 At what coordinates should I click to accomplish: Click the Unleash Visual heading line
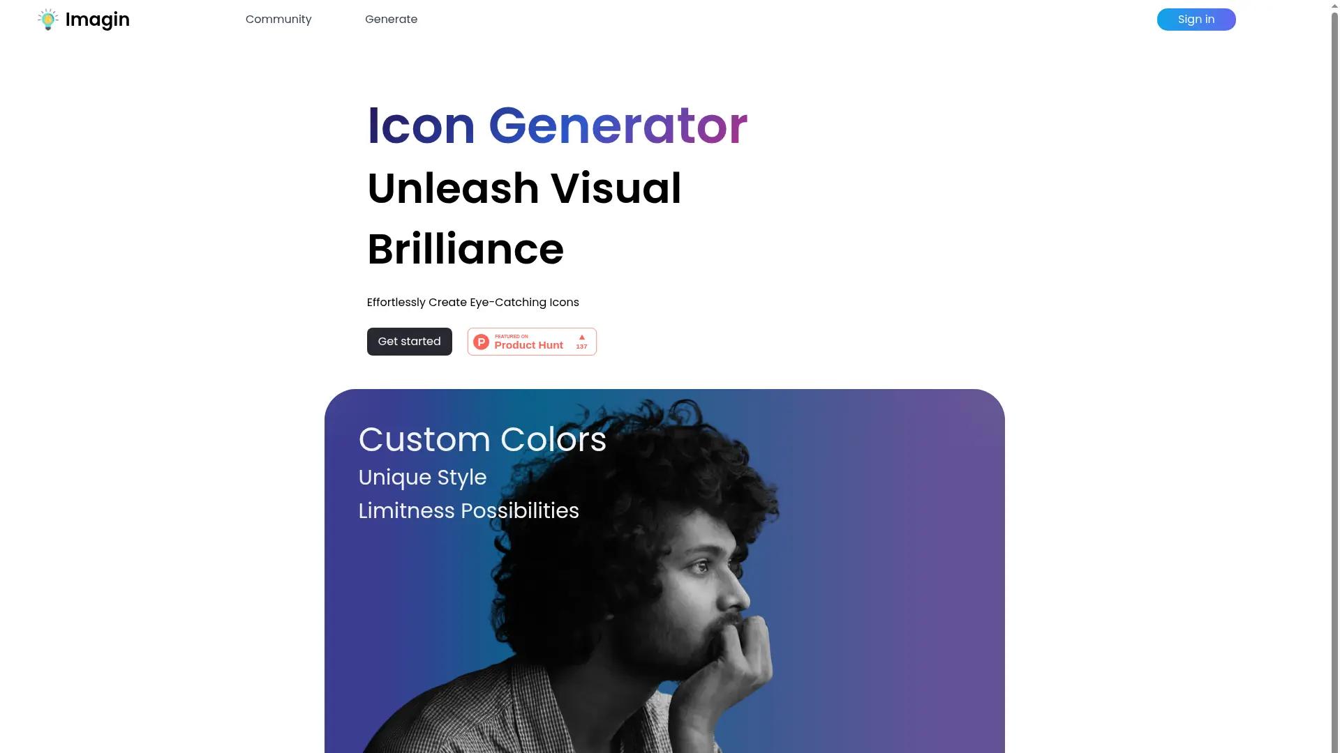524,188
